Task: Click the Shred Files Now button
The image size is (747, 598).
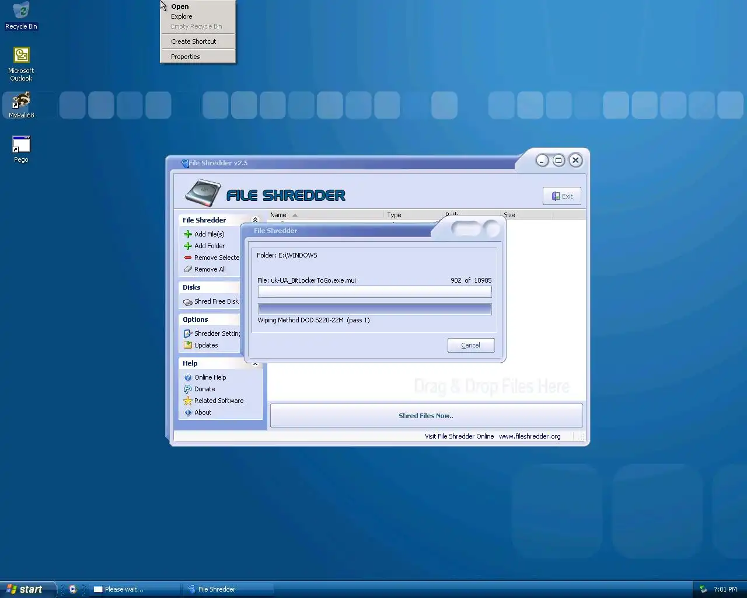Action: [426, 416]
